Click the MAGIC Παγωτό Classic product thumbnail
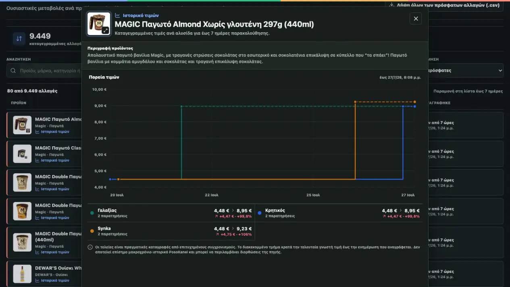 (22, 154)
